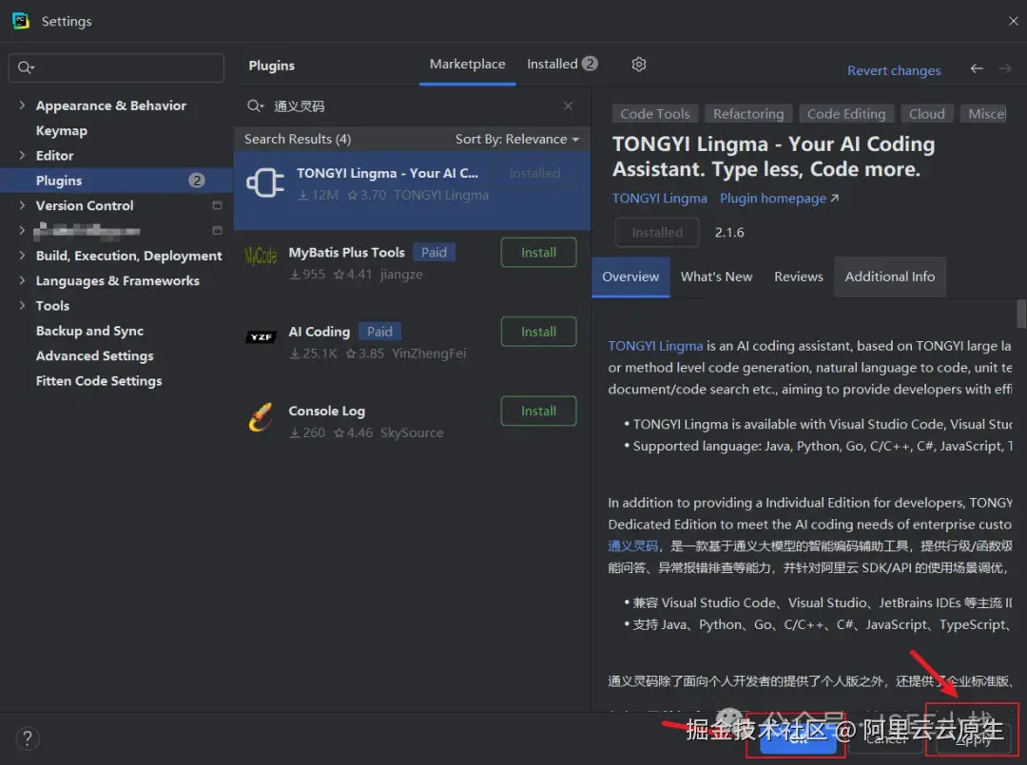
Task: Click the TONGYI Lingma link in description
Action: click(x=655, y=346)
